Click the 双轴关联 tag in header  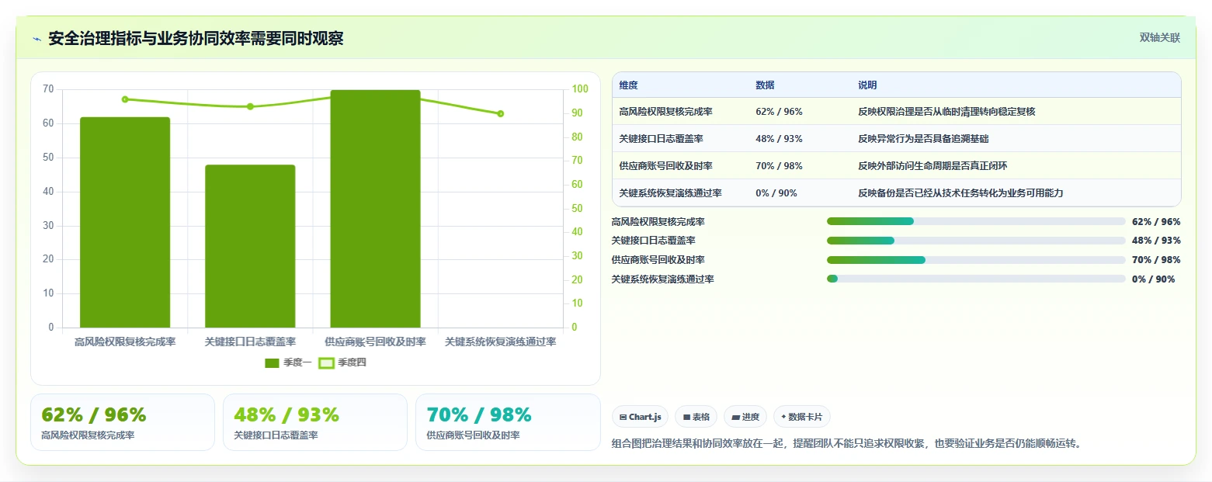click(x=1159, y=38)
